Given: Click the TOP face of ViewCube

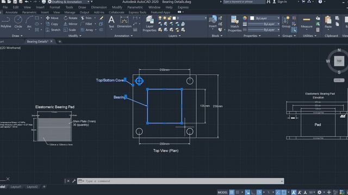Looking at the screenshot, I should [x=339, y=61].
